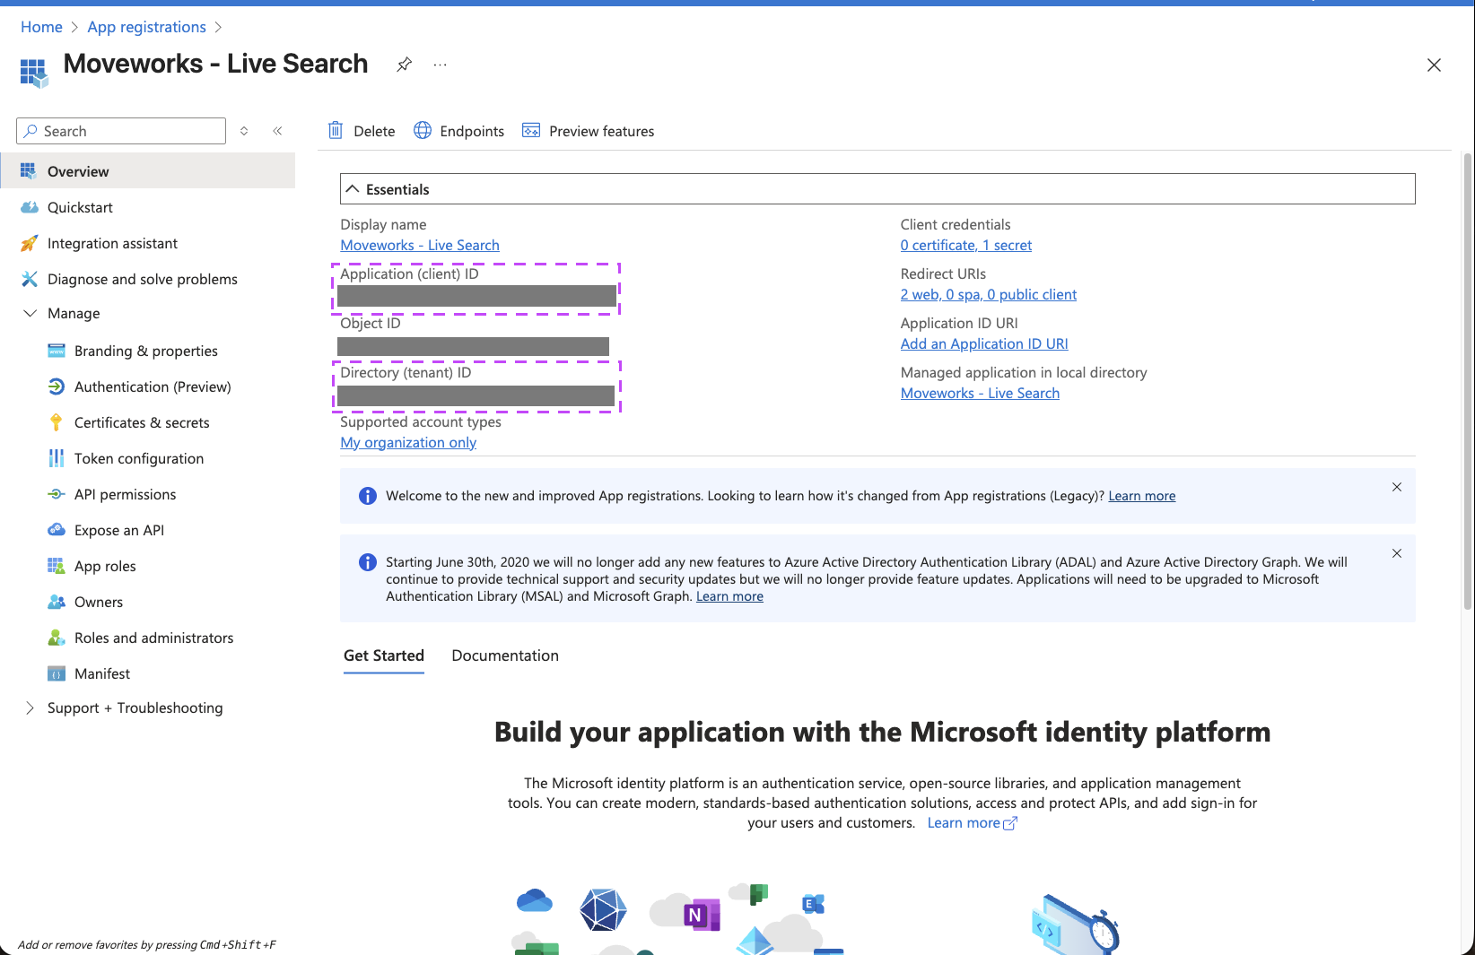The image size is (1475, 955).
Task: Click the info icon in welcome banner
Action: (368, 496)
